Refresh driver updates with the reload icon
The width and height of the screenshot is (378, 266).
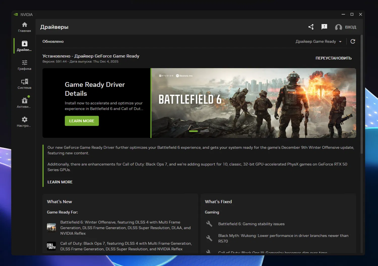353,41
